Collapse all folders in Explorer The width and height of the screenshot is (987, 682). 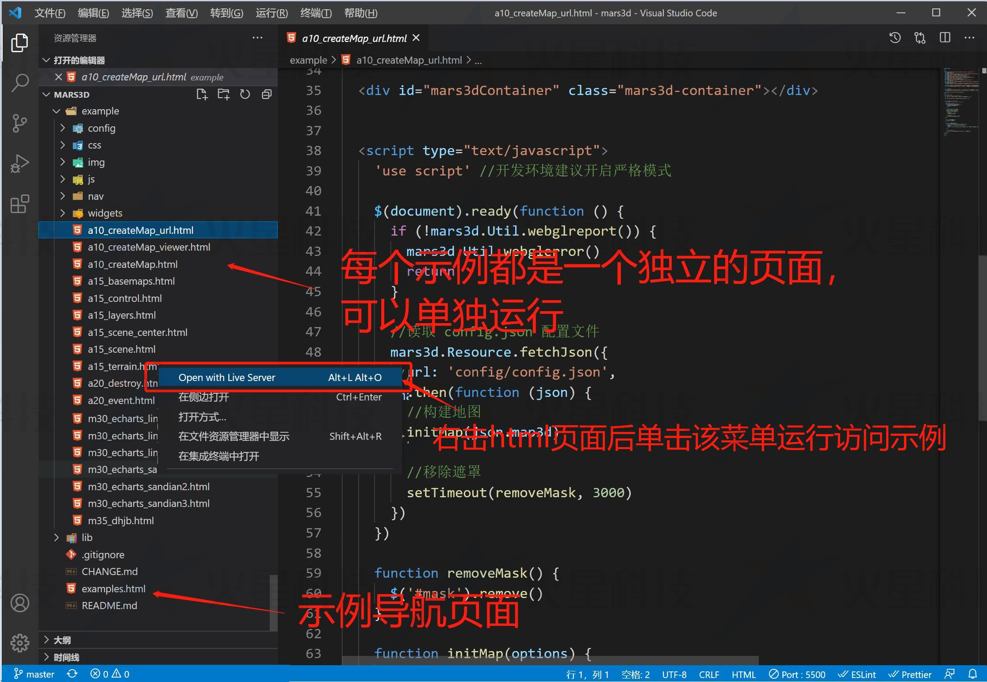pos(266,94)
